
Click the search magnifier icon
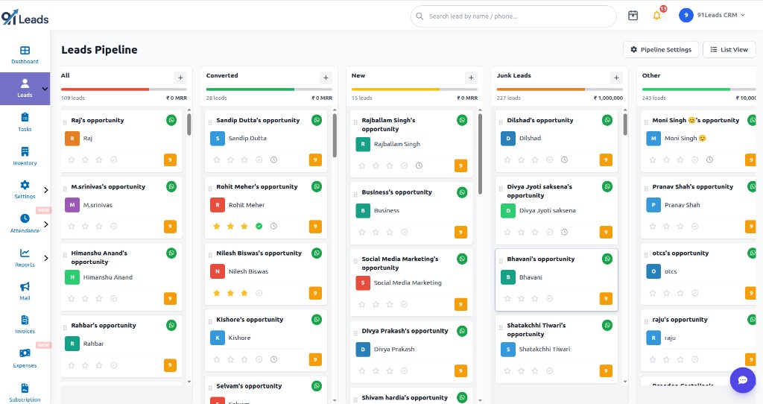tap(420, 16)
